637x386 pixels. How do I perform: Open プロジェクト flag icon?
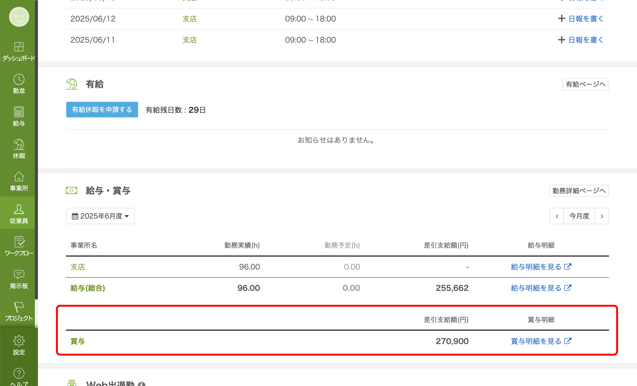click(x=19, y=307)
